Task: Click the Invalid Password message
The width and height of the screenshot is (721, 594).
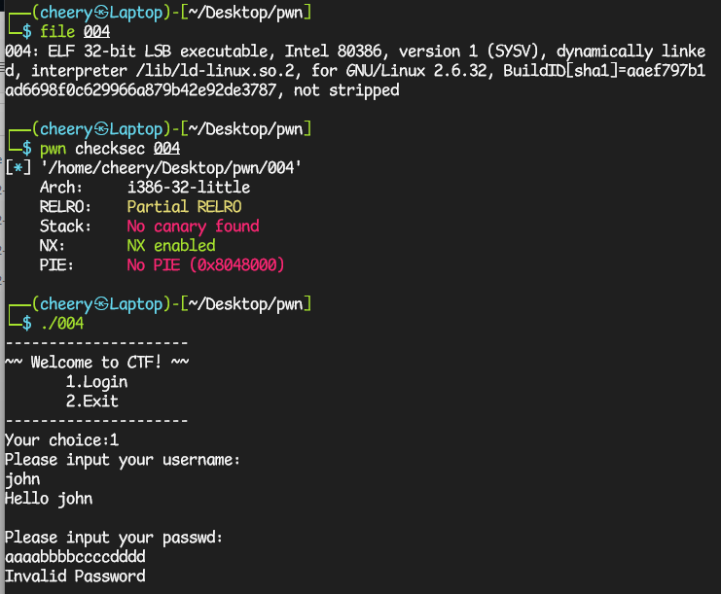Action: tap(76, 577)
